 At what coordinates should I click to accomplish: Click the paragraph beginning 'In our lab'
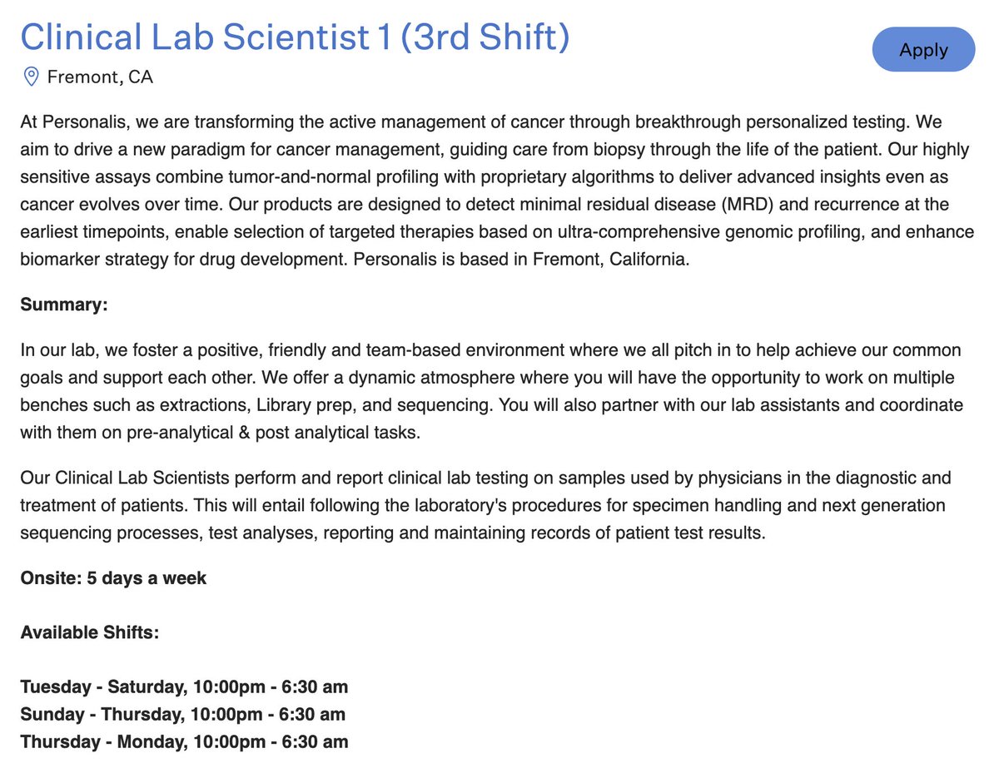pyautogui.click(x=491, y=391)
